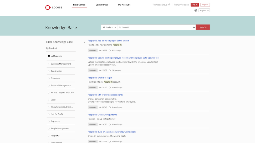This screenshot has width=255, height=143.
Task: Click in the PeopleHR search input field
Action: 157,27
